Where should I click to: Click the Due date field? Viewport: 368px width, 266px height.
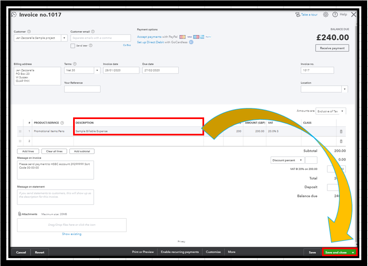tap(160, 70)
